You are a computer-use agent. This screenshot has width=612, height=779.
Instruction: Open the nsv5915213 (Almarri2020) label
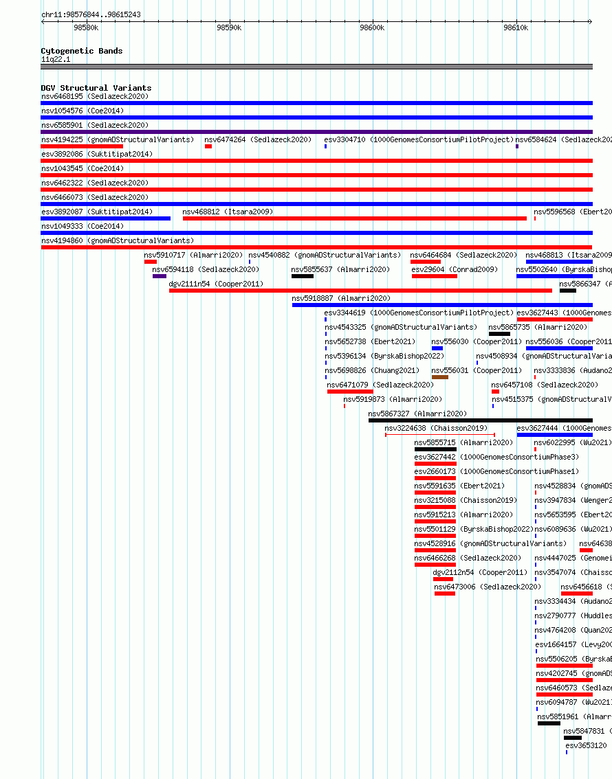[x=463, y=515]
